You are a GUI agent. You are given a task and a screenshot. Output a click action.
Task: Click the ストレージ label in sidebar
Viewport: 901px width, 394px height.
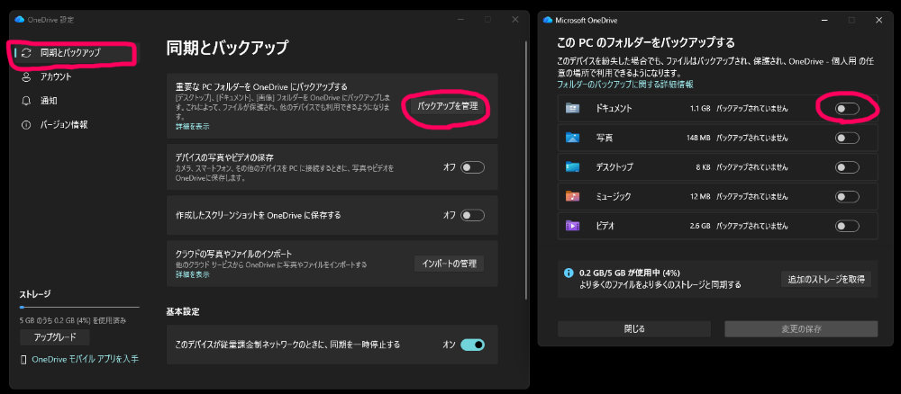point(35,295)
